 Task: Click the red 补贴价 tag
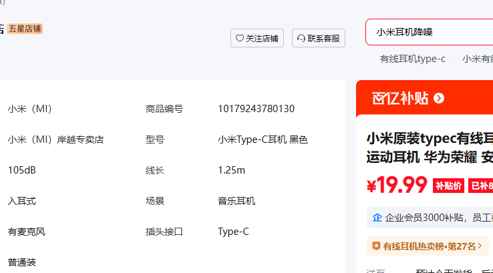click(448, 186)
